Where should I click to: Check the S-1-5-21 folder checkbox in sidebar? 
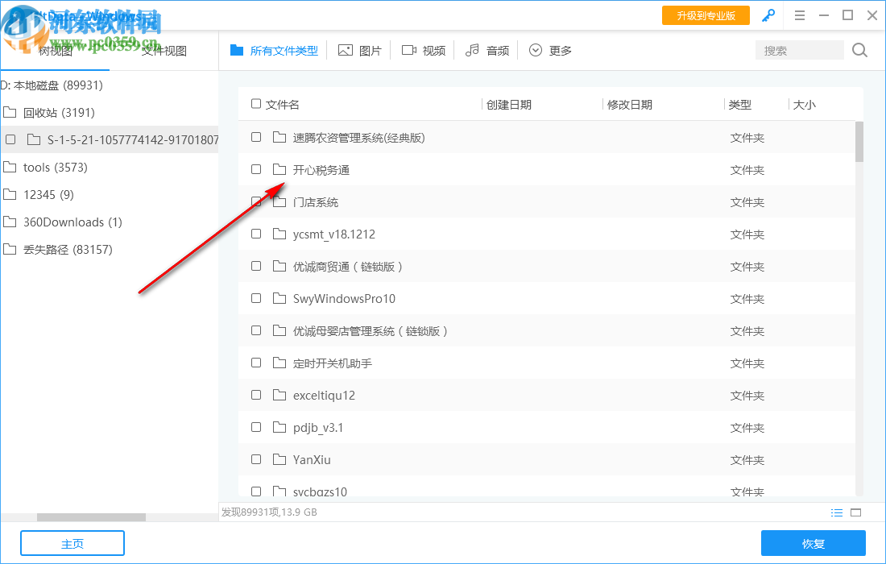(x=10, y=139)
